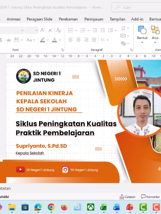The image size is (161, 214).
Task: Open the Paragraf dialog launcher
Action: (x=131, y=50)
